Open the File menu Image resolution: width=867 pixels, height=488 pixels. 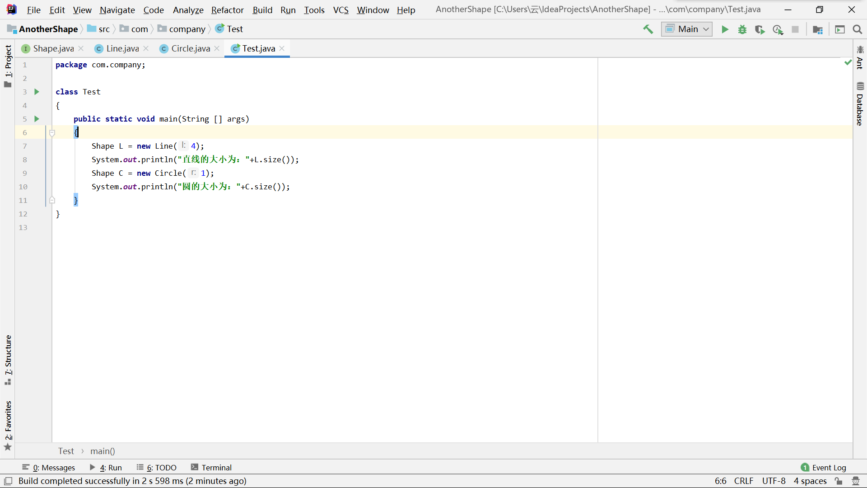[x=34, y=10]
